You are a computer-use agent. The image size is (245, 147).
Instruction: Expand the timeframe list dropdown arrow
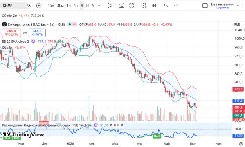tap(99, 6)
